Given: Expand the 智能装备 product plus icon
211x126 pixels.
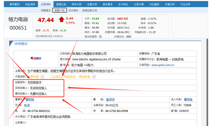Looking at the screenshot, I should [x=94, y=77].
